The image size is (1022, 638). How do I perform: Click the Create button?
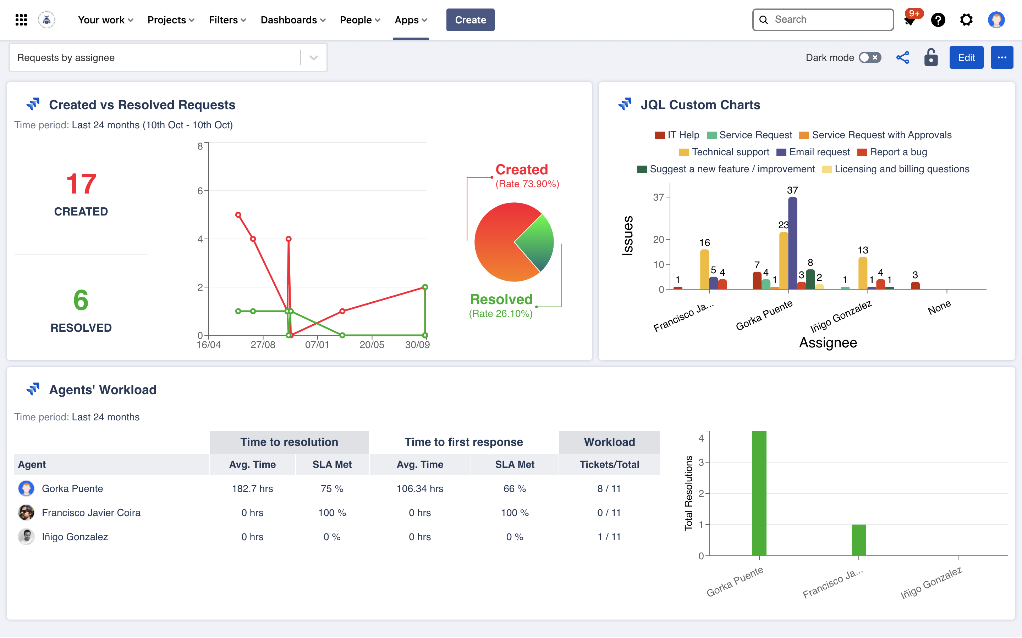[x=471, y=20]
